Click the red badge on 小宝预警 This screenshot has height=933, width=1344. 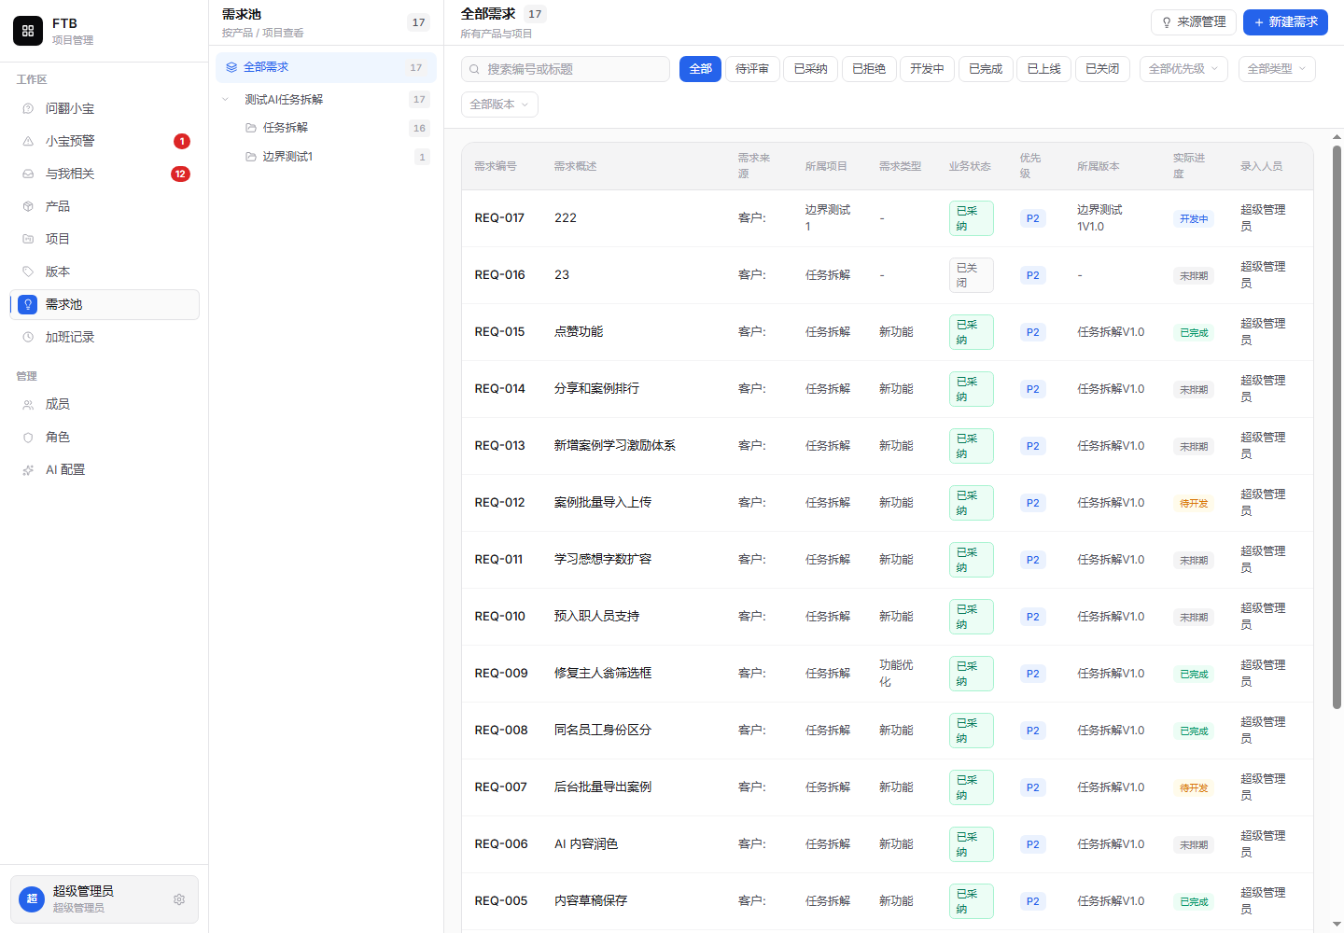pyautogui.click(x=182, y=141)
